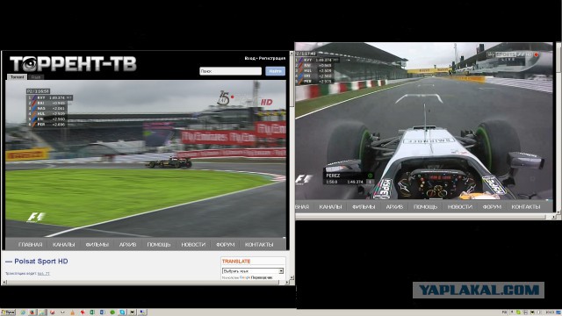The height and width of the screenshot is (316, 562).
Task: Open АРХИВ in right window menu
Action: (394, 207)
